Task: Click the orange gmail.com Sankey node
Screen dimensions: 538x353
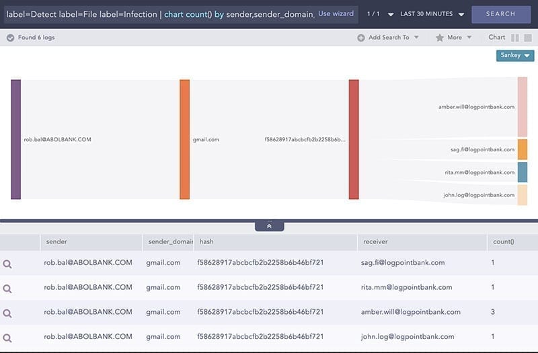Action: [x=184, y=139]
